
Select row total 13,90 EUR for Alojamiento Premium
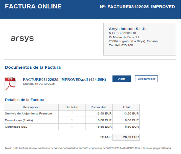(126, 114)
